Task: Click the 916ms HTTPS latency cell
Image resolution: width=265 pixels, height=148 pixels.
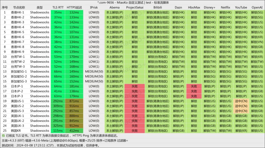Action: tap(74, 106)
